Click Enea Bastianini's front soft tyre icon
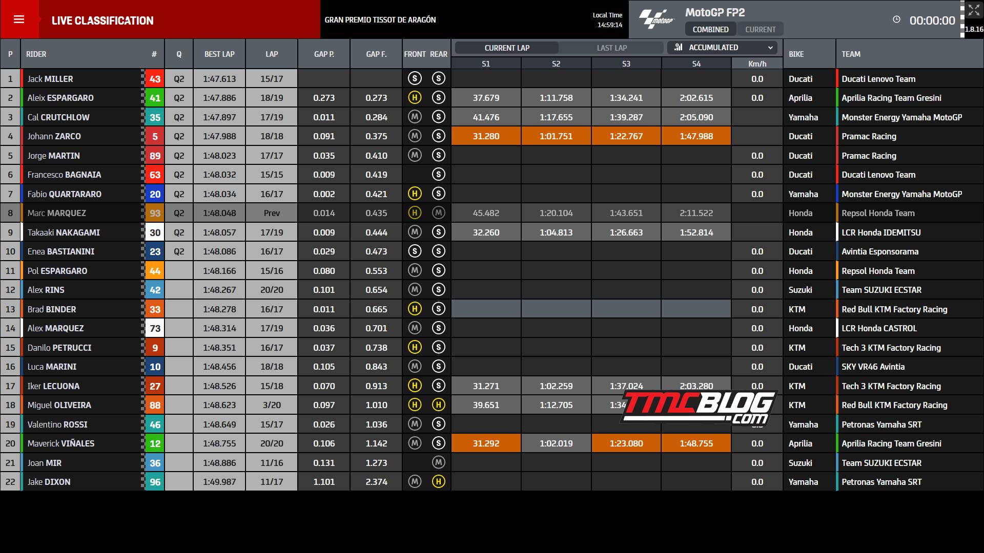Screen dimensions: 984x553 coord(415,251)
